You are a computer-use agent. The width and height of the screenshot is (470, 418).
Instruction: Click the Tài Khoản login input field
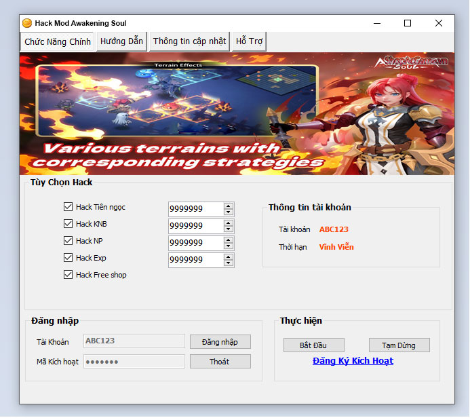click(134, 341)
